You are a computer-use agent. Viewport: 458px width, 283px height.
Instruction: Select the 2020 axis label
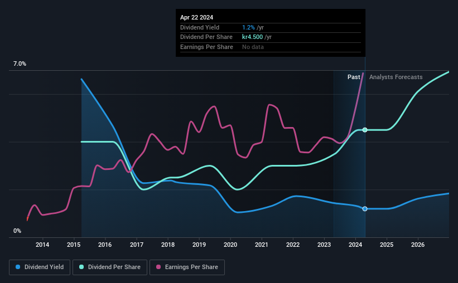230,245
